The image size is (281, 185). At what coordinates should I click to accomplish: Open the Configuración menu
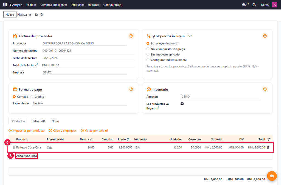coord(112,5)
